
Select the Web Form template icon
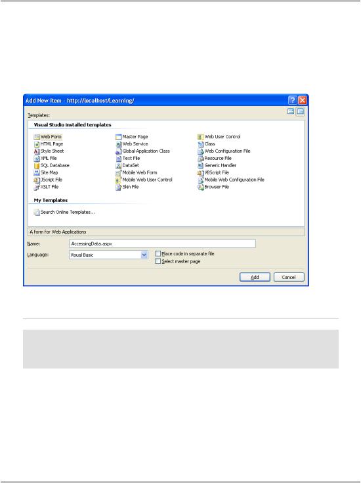click(37, 137)
